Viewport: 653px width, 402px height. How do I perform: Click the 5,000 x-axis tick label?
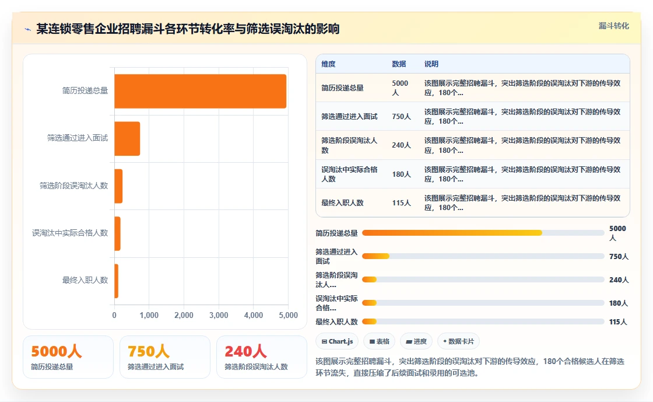click(x=288, y=315)
